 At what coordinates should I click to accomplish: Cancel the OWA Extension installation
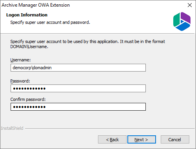pyautogui.click(x=175, y=140)
